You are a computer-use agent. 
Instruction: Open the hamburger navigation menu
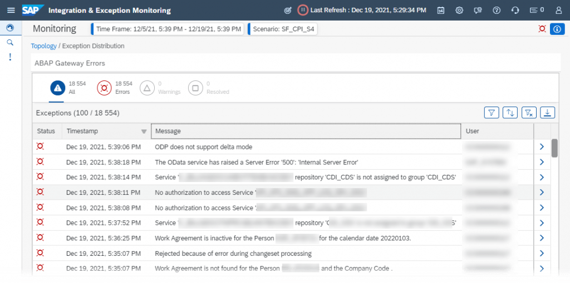(x=11, y=10)
